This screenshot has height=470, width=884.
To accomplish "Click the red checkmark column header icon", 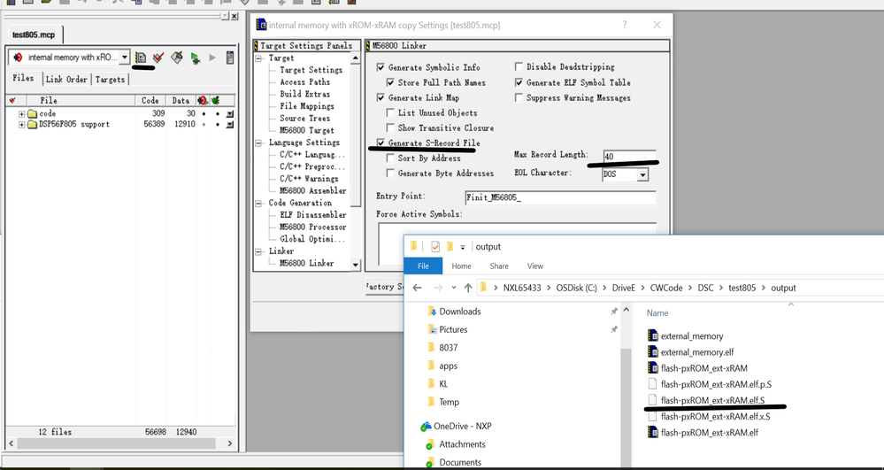I will point(12,100).
